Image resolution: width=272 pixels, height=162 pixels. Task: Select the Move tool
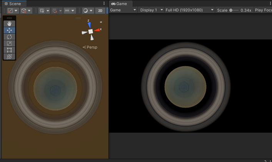10,30
